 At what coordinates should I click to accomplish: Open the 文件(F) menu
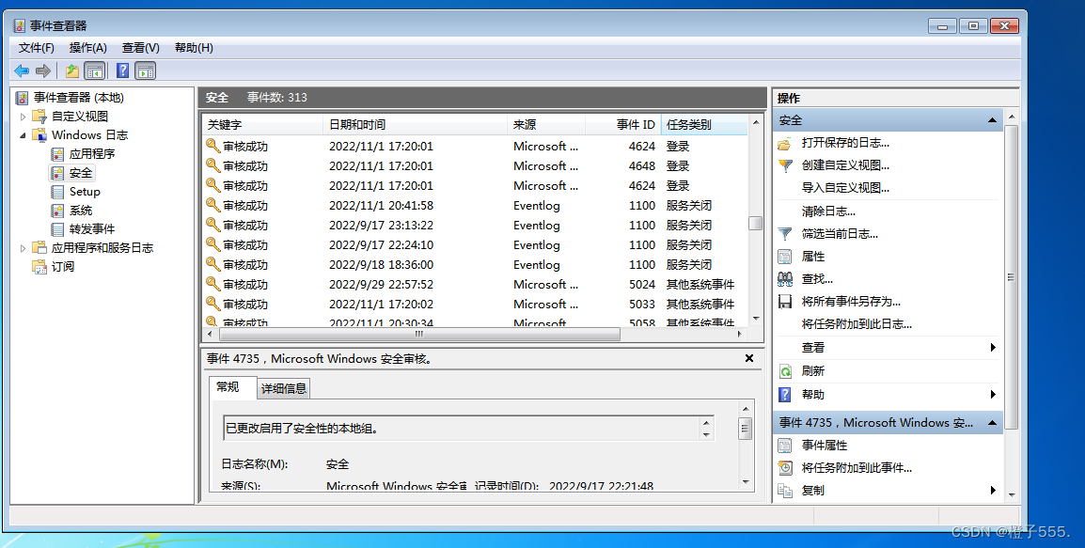[x=36, y=48]
